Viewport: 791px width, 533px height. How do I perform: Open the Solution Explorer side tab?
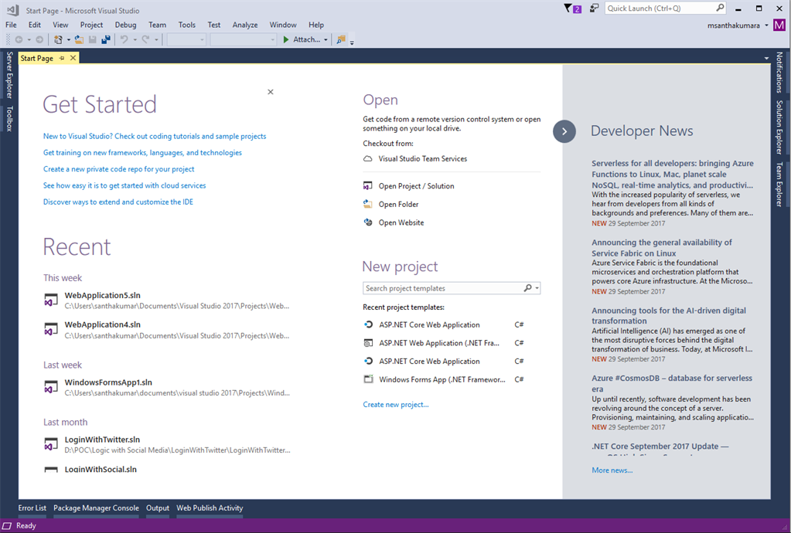tap(779, 127)
